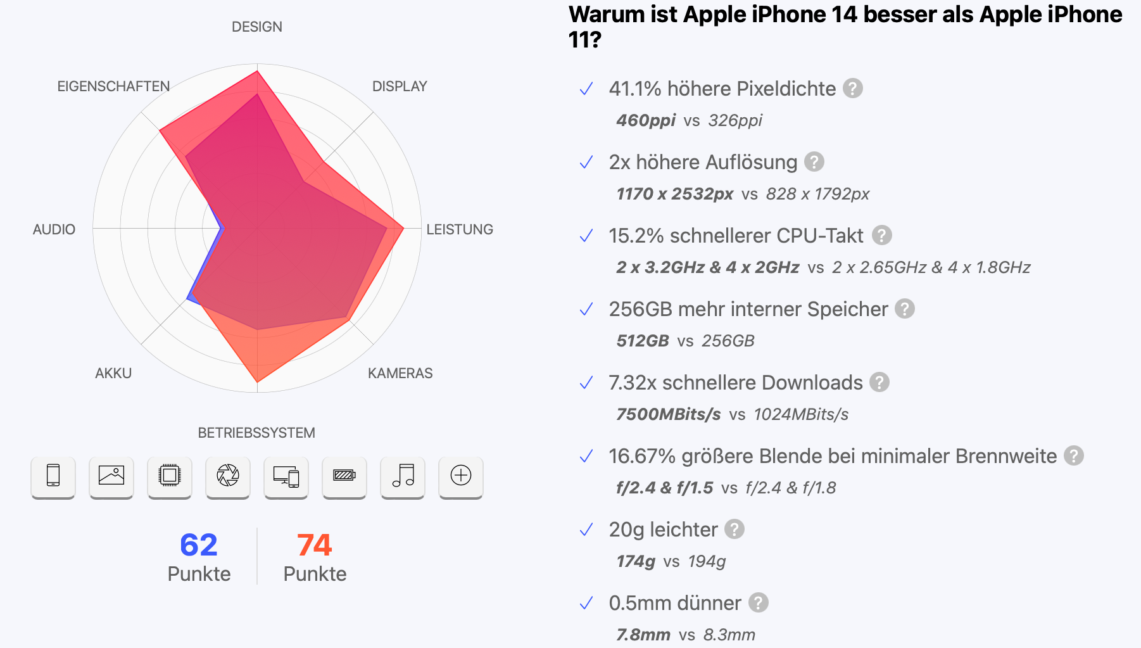Show explanation for schnellere Downloads
The height and width of the screenshot is (648, 1141).
click(x=879, y=383)
